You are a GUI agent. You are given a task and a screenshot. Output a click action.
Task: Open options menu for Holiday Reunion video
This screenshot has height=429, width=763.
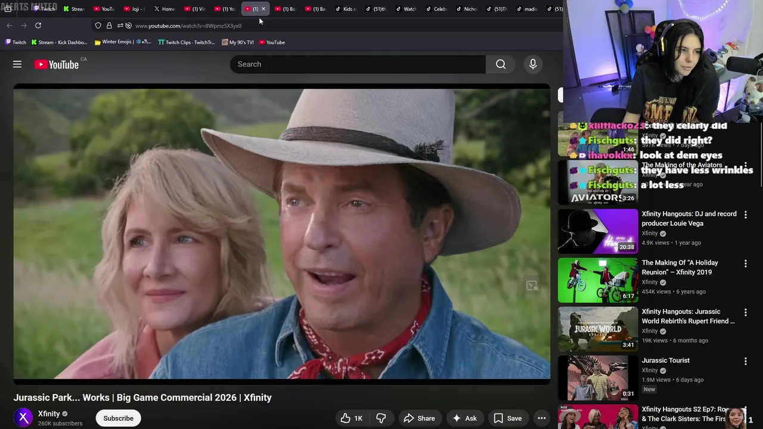(x=745, y=263)
